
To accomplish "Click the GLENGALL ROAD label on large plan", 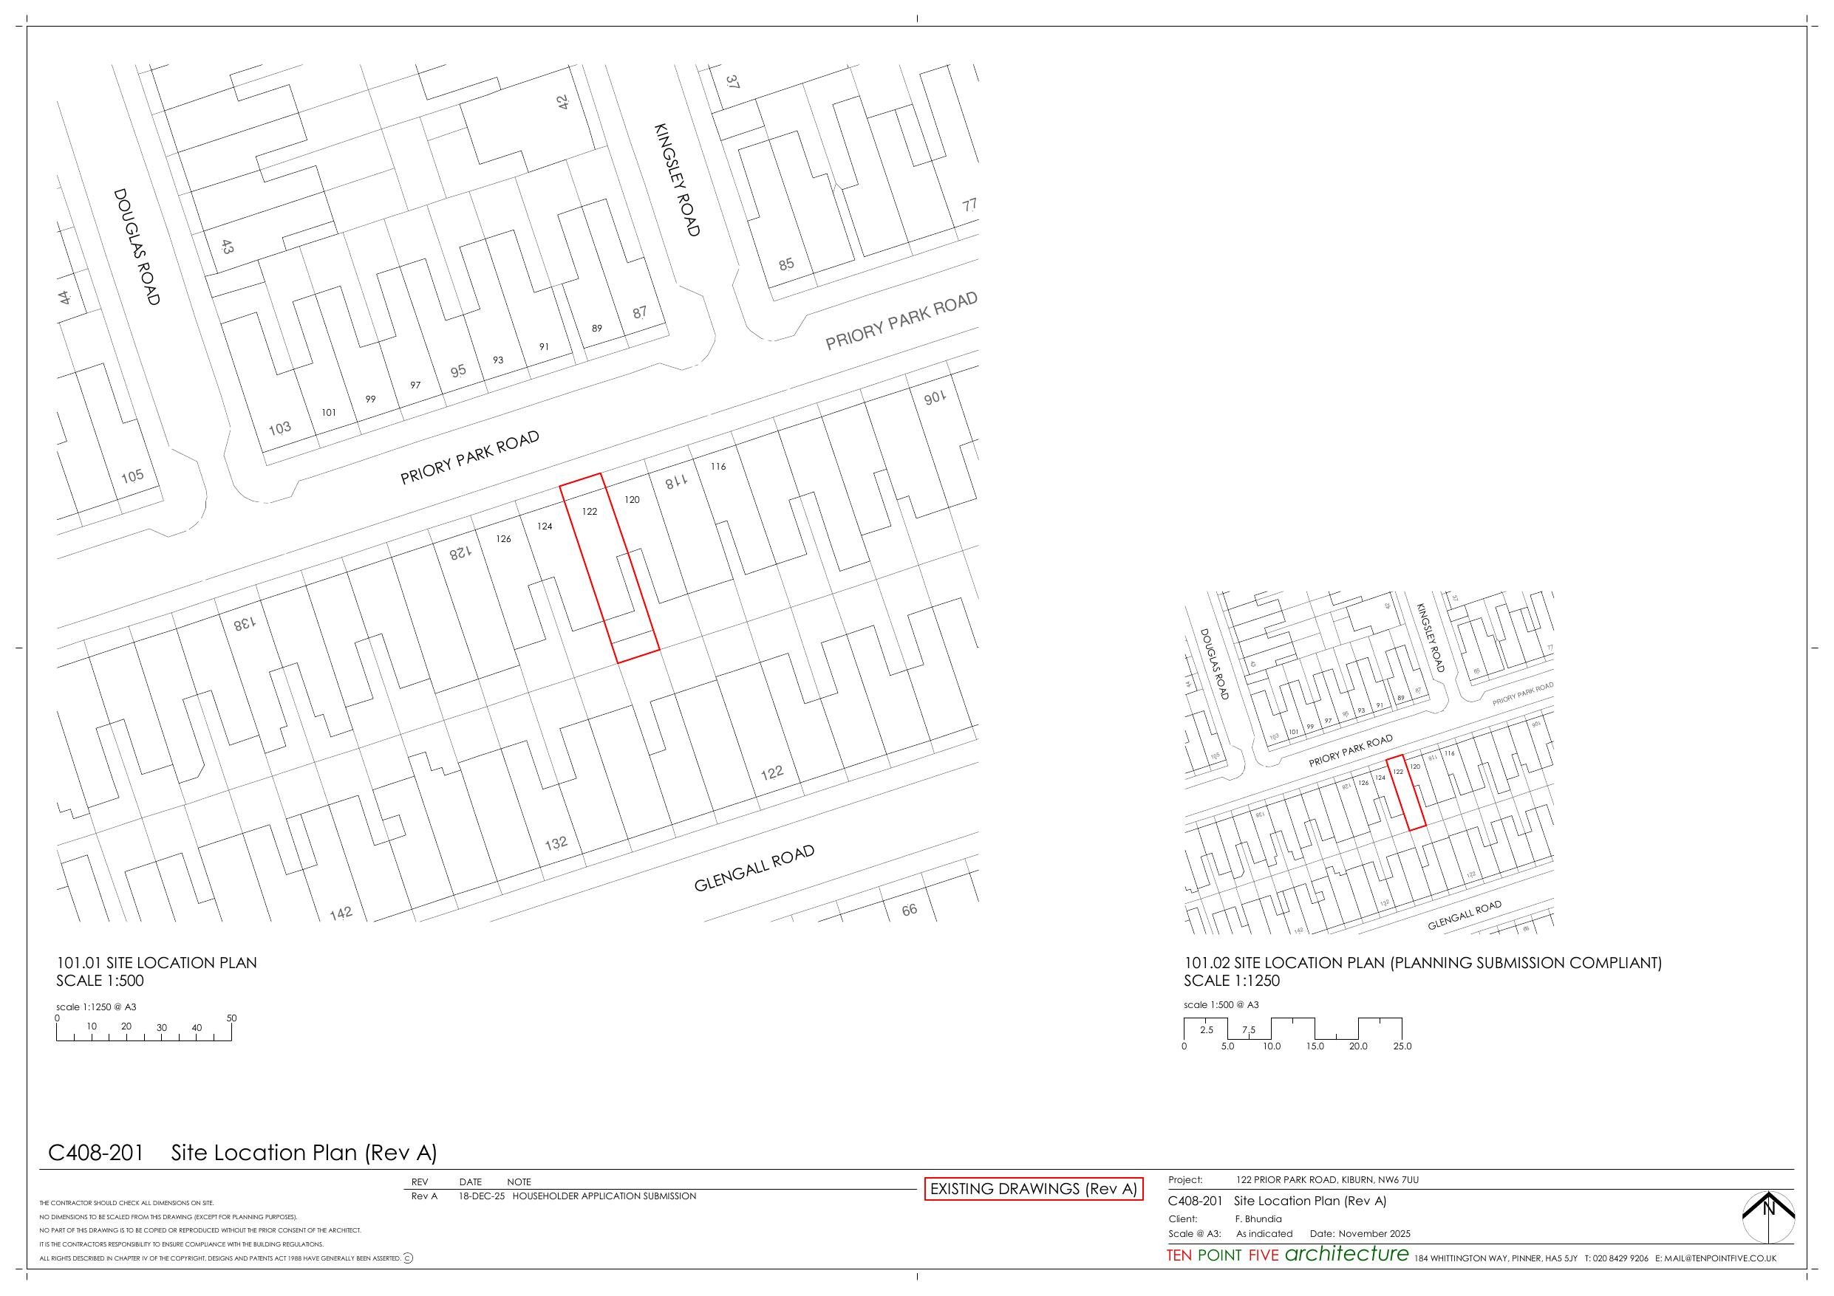I will click(x=754, y=868).
